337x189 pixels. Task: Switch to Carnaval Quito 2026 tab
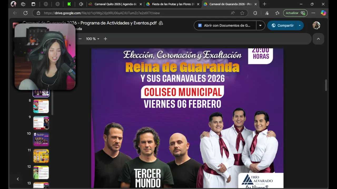tap(115, 4)
